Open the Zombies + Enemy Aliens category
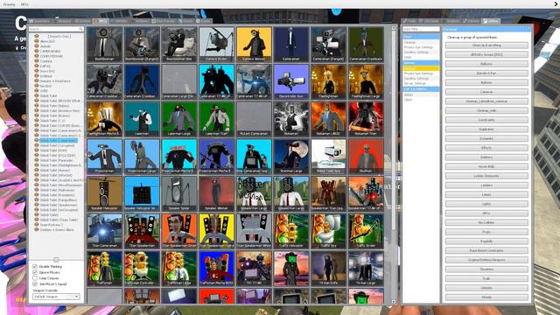The height and width of the screenshot is (315, 560). click(x=57, y=229)
